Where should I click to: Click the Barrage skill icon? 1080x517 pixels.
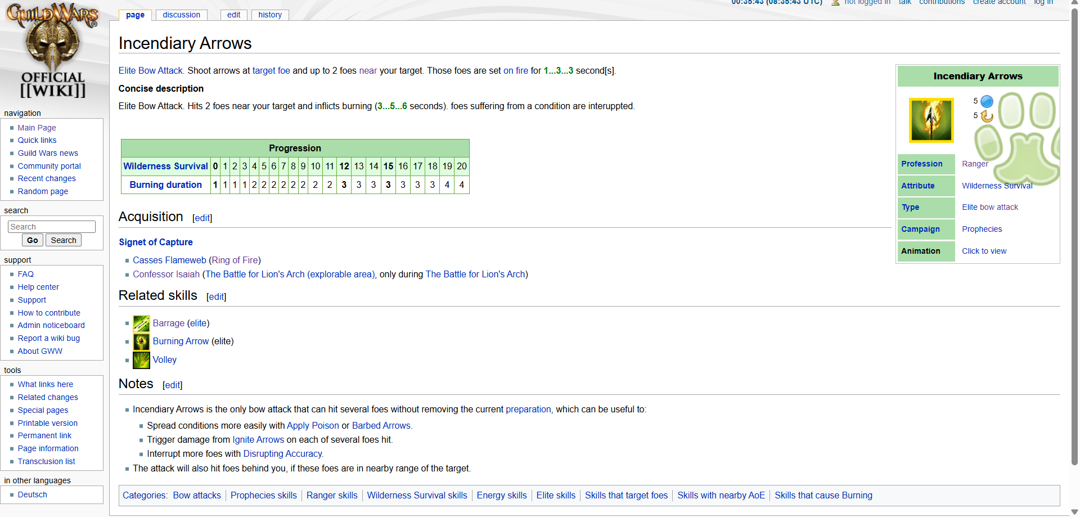coord(141,323)
